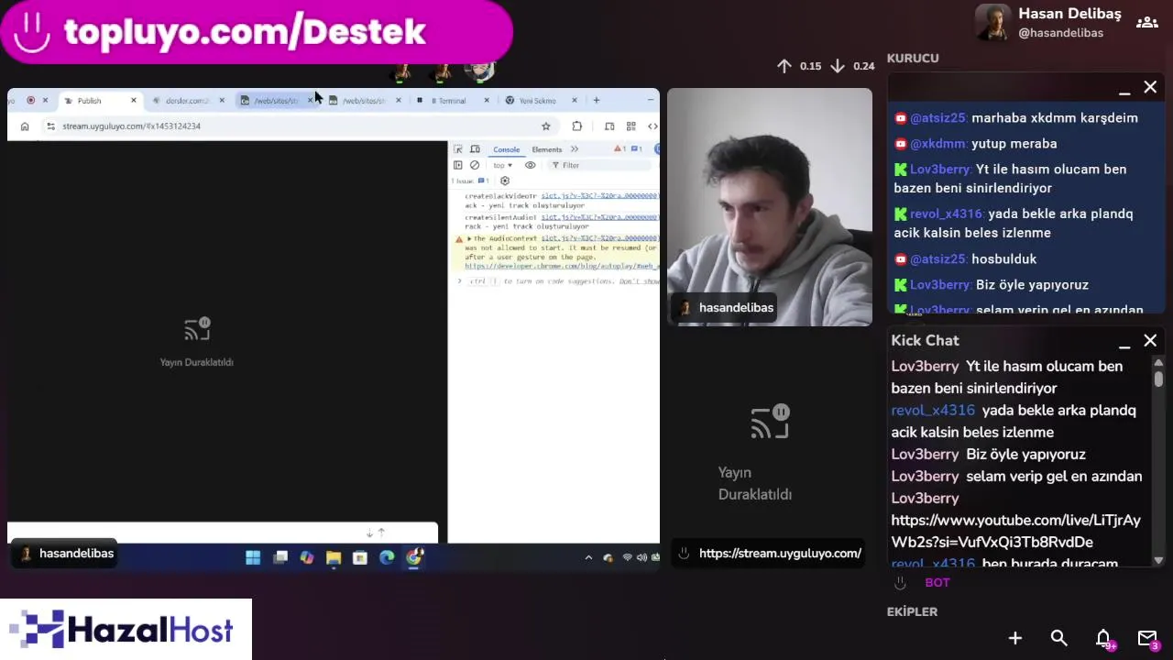The image size is (1173, 660).
Task: Click the @atsiz25 username in marhaba message
Action: [937, 118]
